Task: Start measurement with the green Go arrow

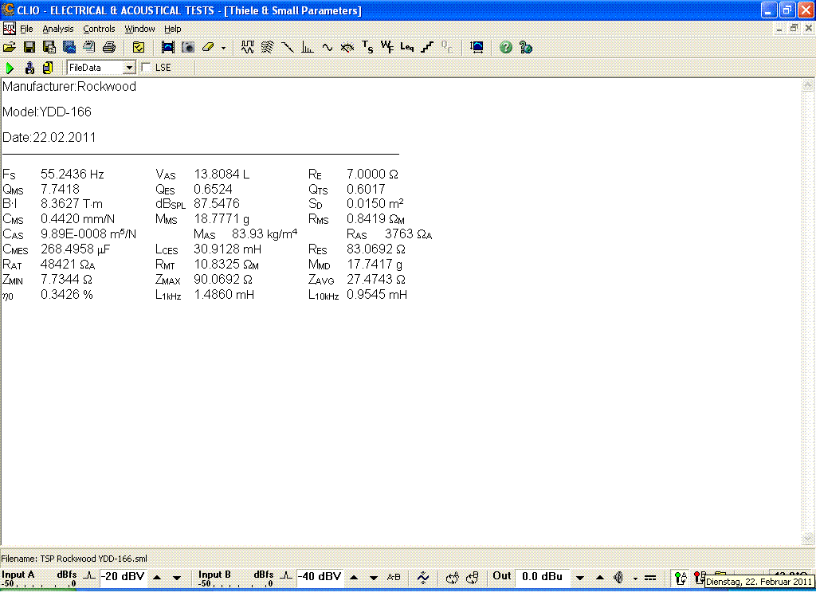Action: point(10,68)
